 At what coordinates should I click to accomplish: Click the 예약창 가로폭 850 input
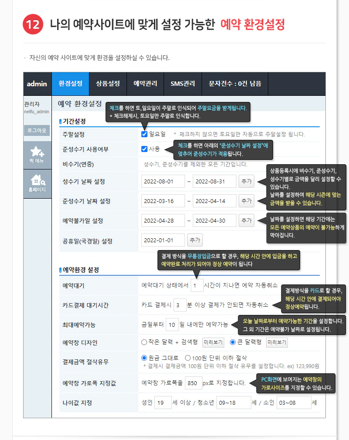[x=194, y=383]
